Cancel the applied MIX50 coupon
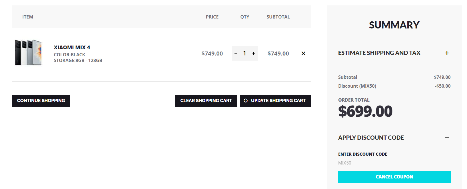The image size is (467, 189). pos(394,177)
